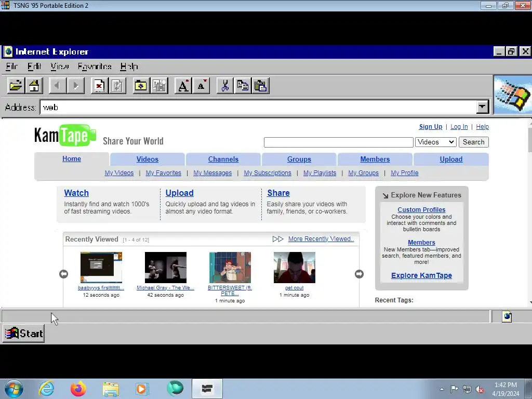Open the Address bar dropdown arrow
The height and width of the screenshot is (399, 532).
tap(482, 107)
